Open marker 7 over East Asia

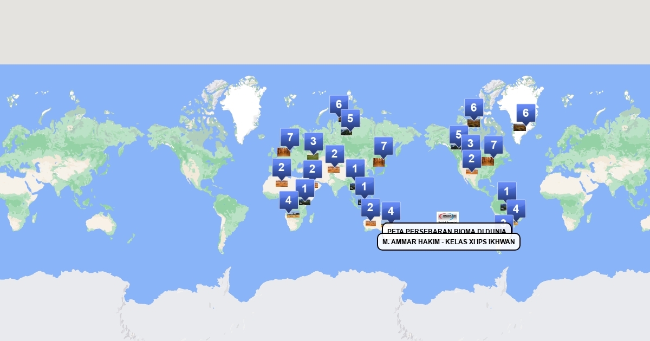point(383,146)
